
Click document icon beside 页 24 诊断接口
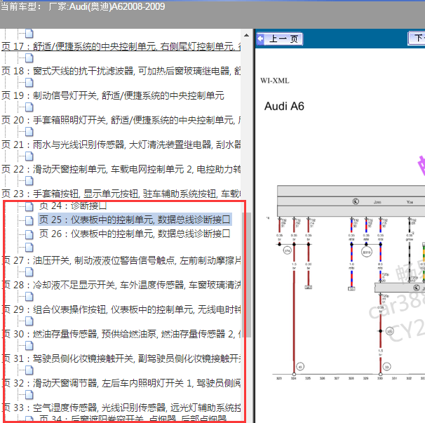[29, 207]
